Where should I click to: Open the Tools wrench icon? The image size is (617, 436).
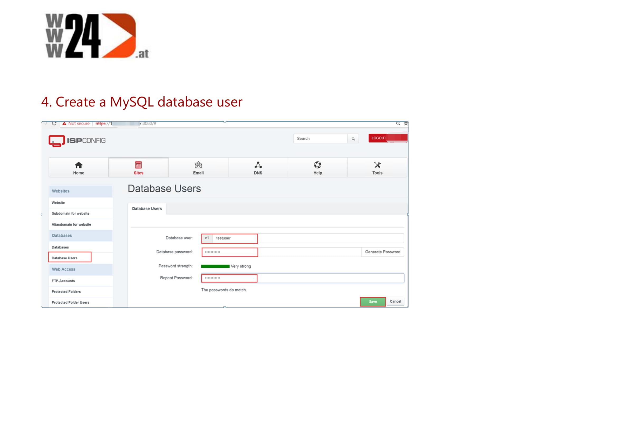click(x=377, y=165)
